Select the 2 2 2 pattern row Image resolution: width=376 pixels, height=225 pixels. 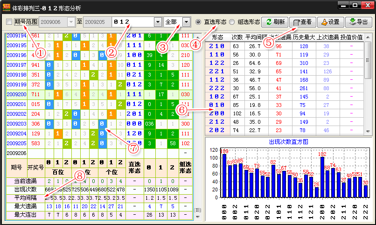pyautogui.click(x=285, y=88)
